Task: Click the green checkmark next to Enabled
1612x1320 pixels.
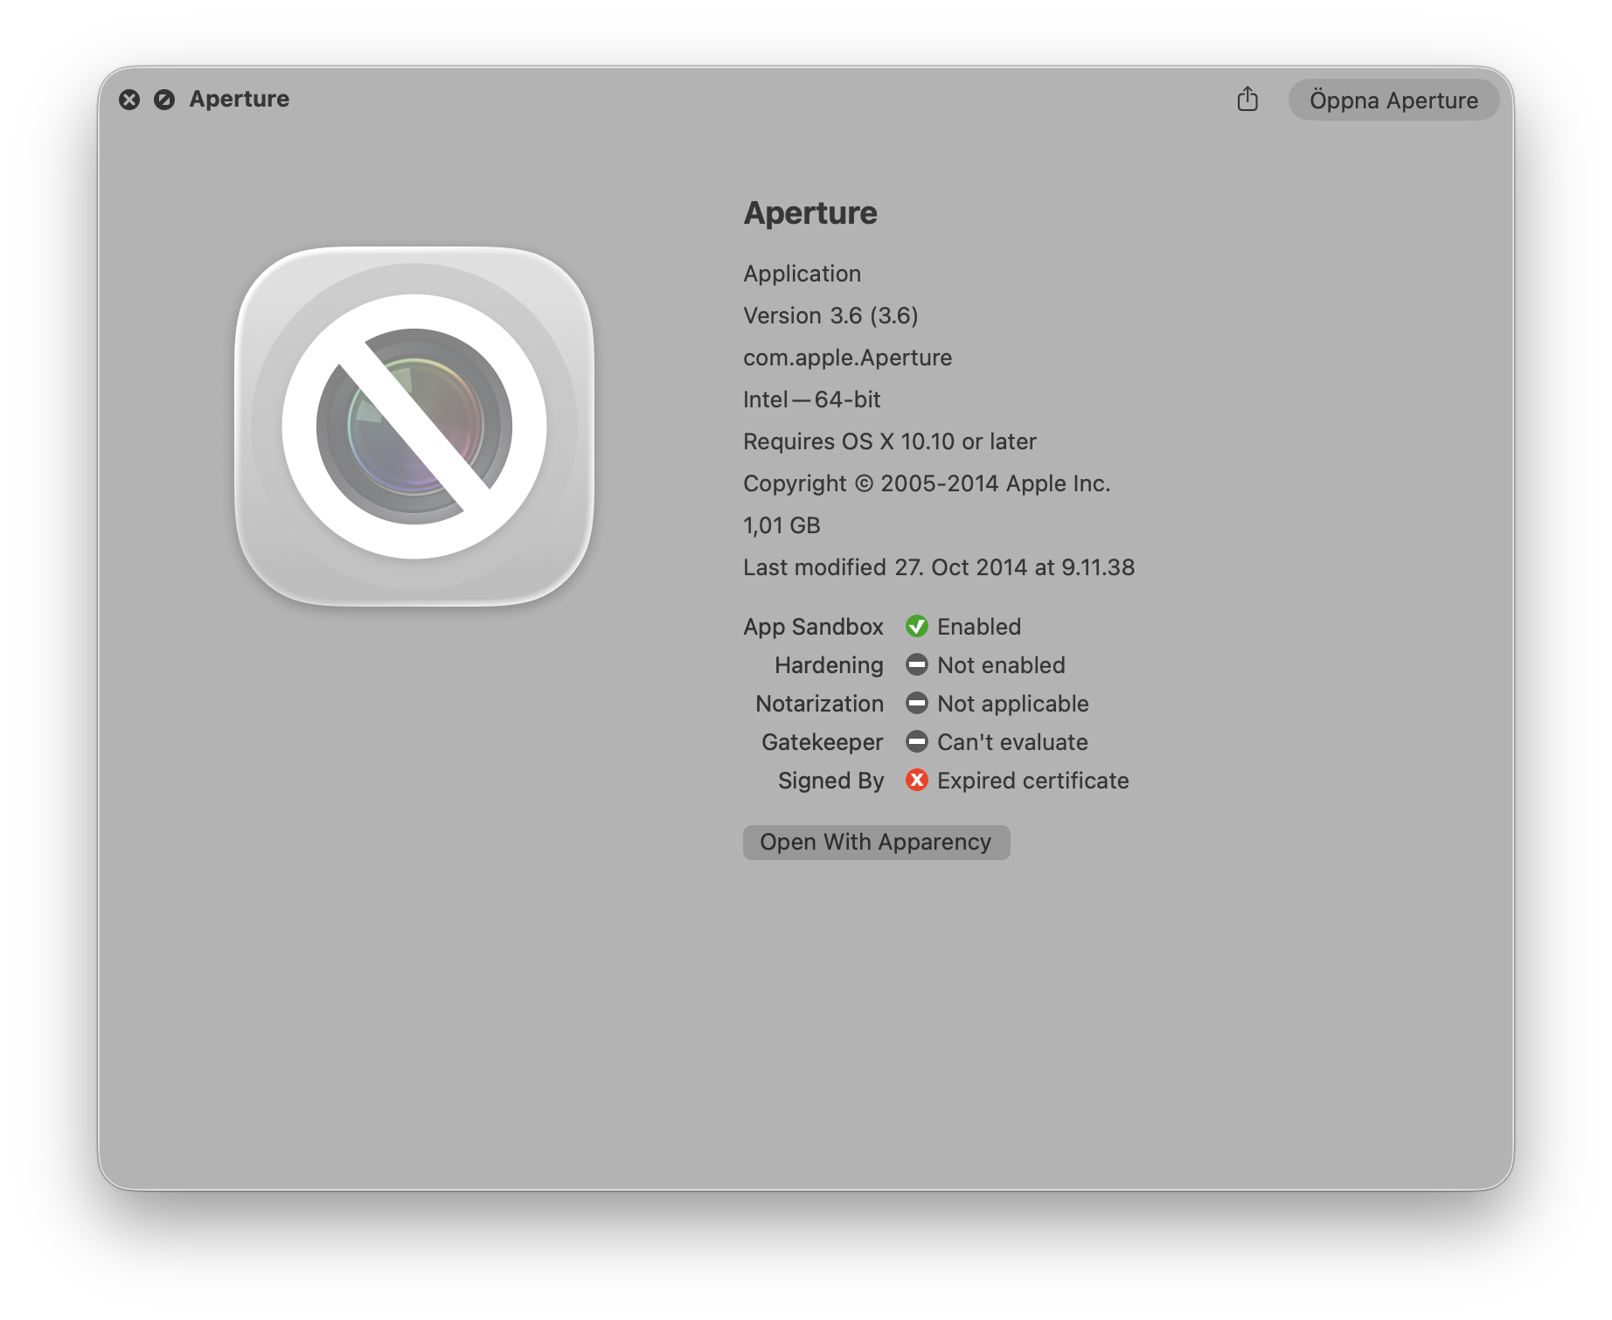Action: [916, 626]
